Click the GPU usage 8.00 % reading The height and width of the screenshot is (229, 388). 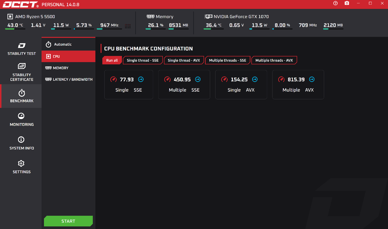click(282, 25)
